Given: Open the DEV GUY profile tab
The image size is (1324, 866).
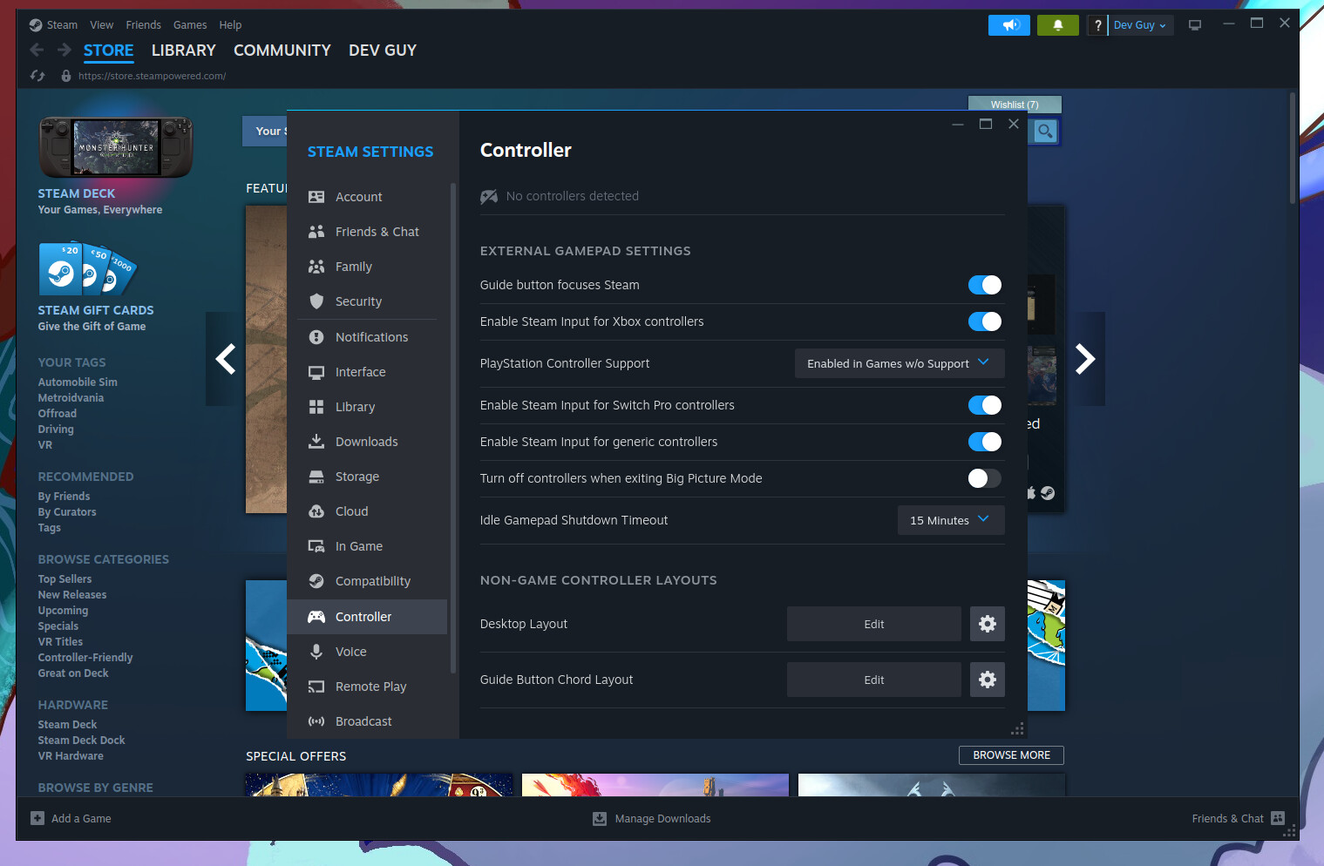Looking at the screenshot, I should click(383, 51).
